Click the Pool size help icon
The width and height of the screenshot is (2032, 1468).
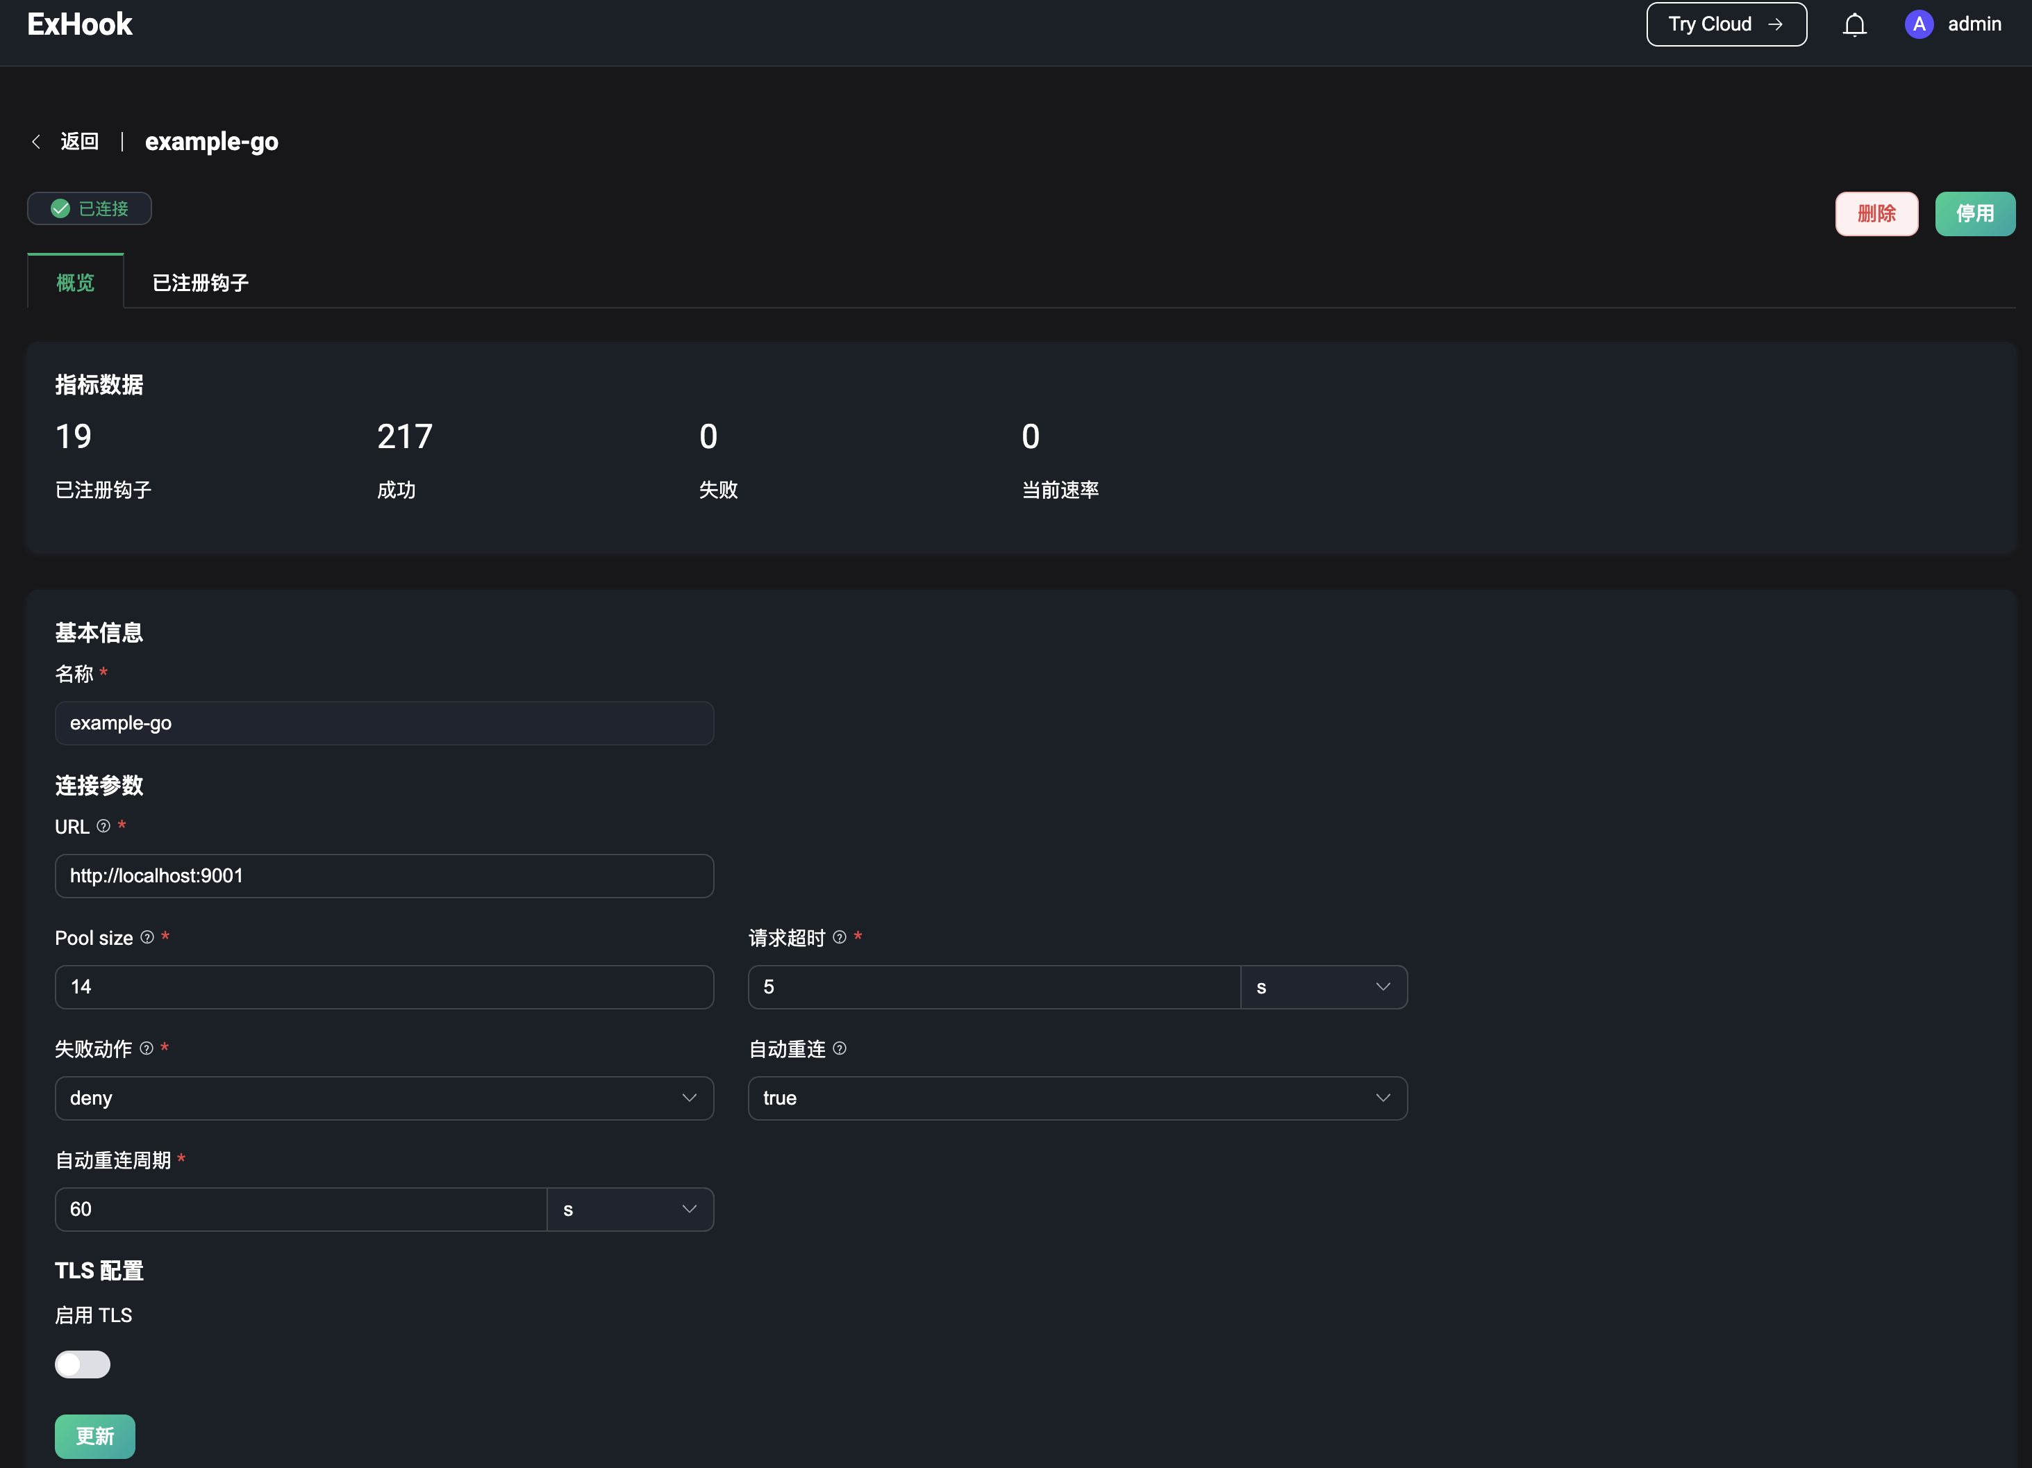(147, 937)
